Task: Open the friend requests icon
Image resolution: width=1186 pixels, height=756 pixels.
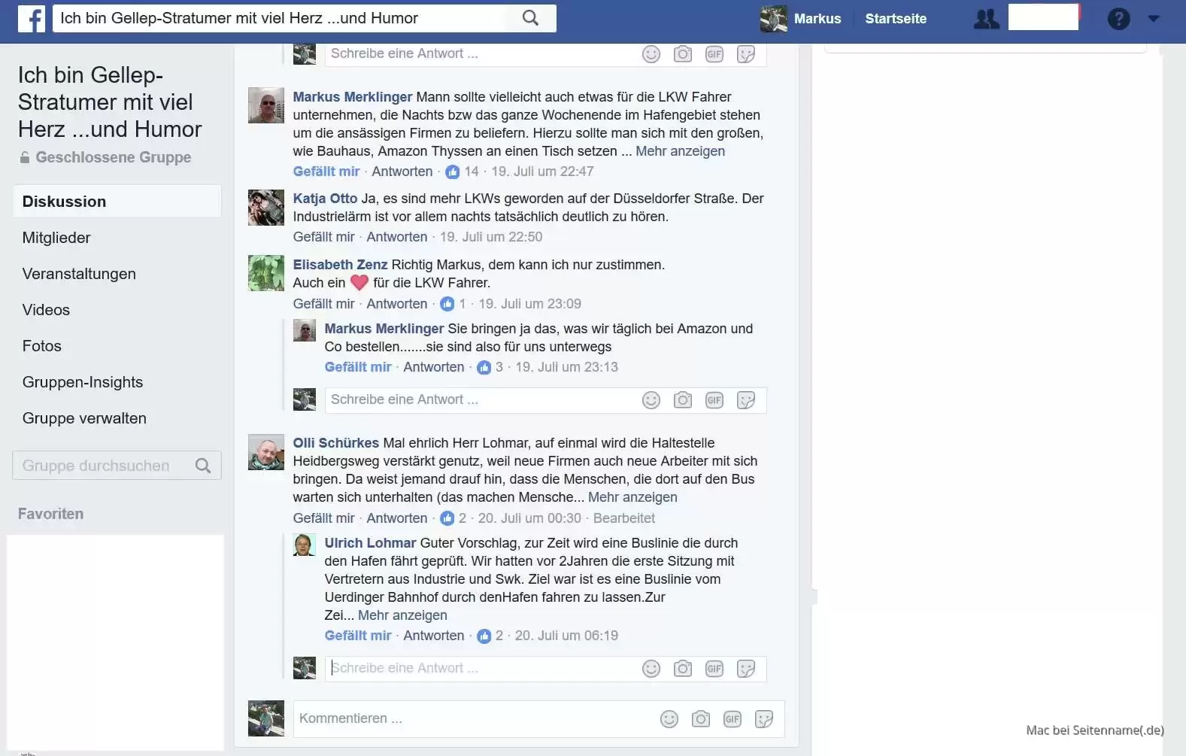Action: [x=986, y=19]
